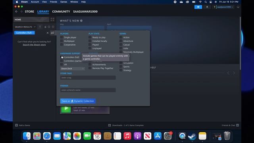Image resolution: width=254 pixels, height=143 pixels.
Task: Enable the Ready to play filter
Action: coord(90,37)
